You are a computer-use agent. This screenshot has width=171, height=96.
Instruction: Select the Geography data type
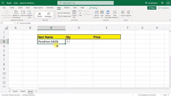coord(48,15)
